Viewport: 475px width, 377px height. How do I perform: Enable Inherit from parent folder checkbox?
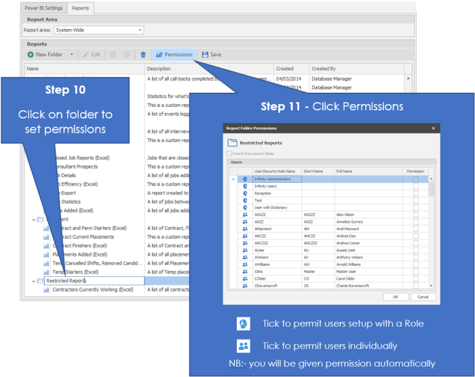point(229,154)
